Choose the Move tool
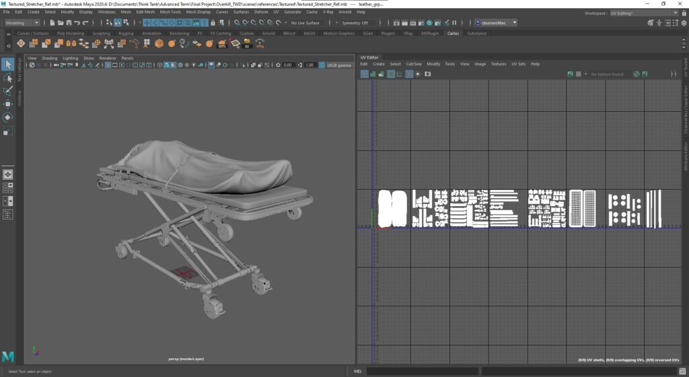Viewport: 689px width, 377px height. click(x=7, y=104)
